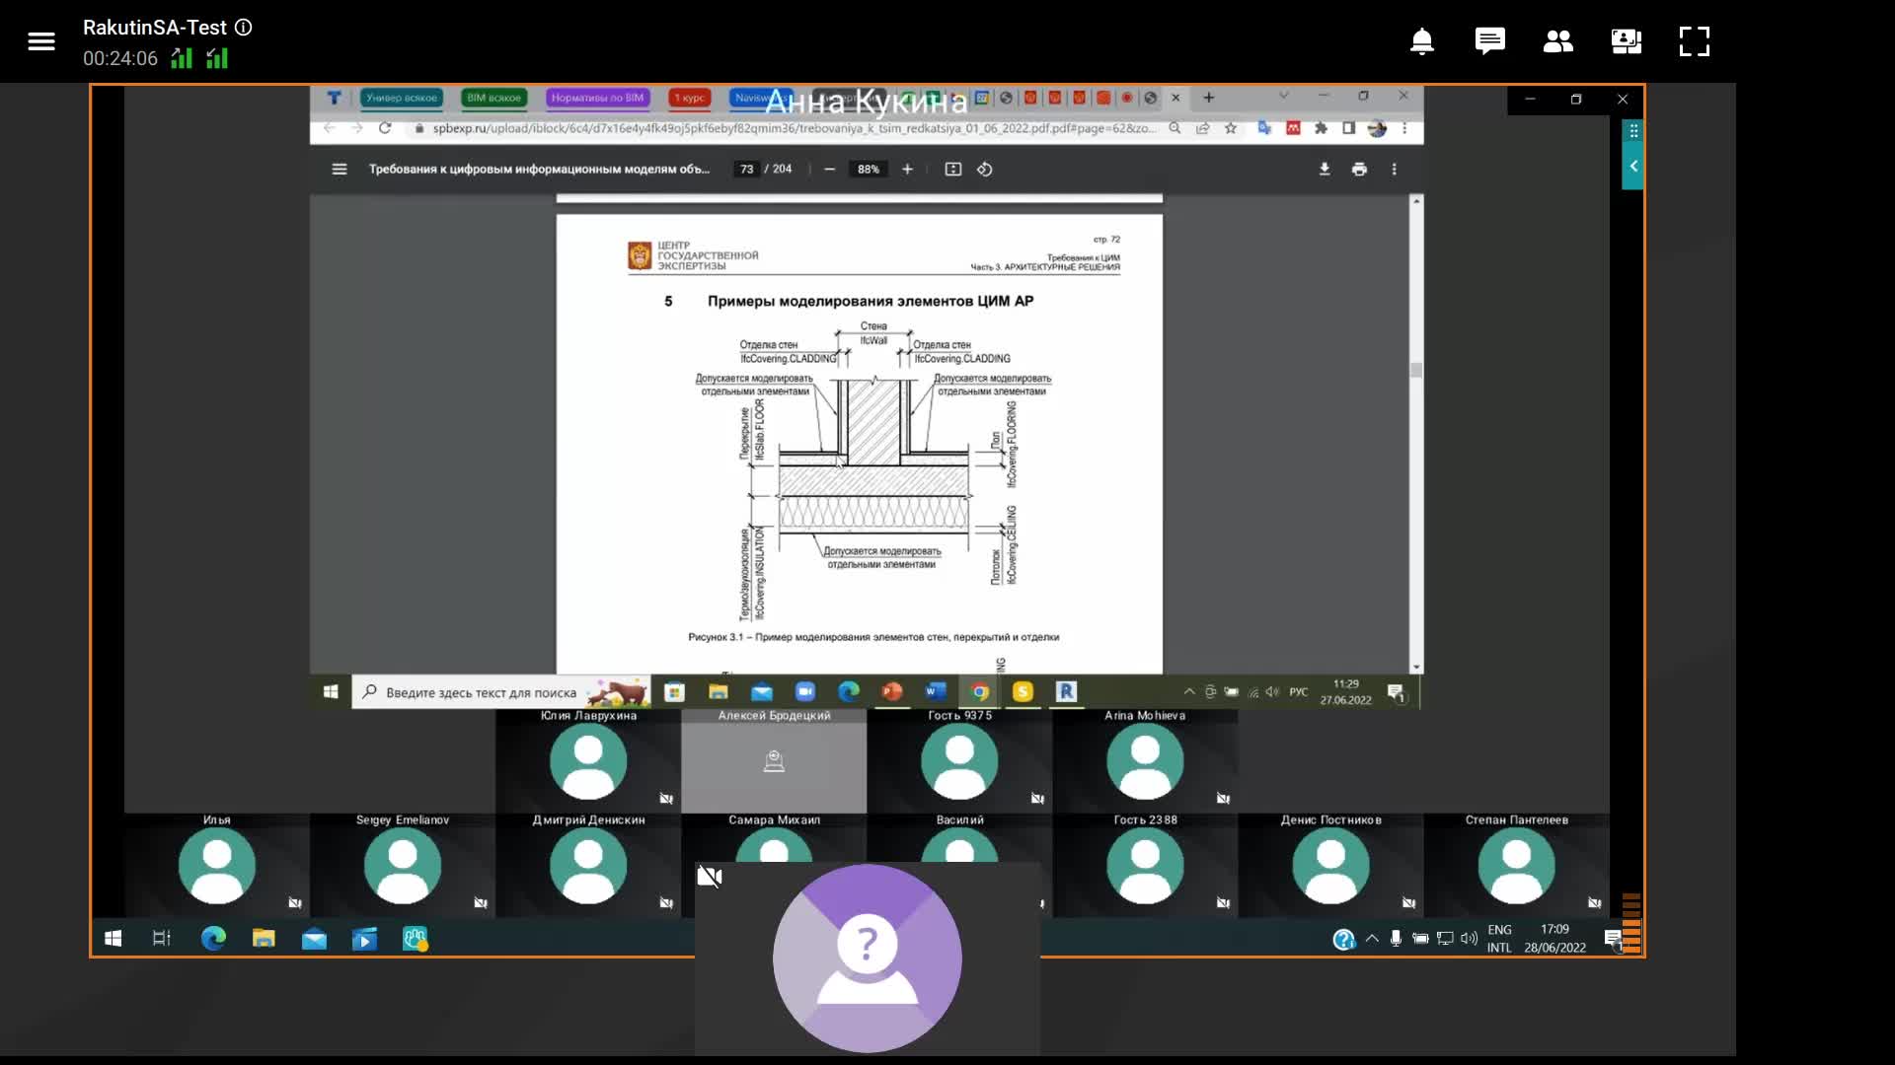Switch ENG INTL keyboard language
Image resolution: width=1895 pixels, height=1065 pixels.
tap(1499, 939)
